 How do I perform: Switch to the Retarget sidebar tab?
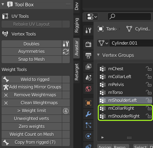click(x=76, y=72)
